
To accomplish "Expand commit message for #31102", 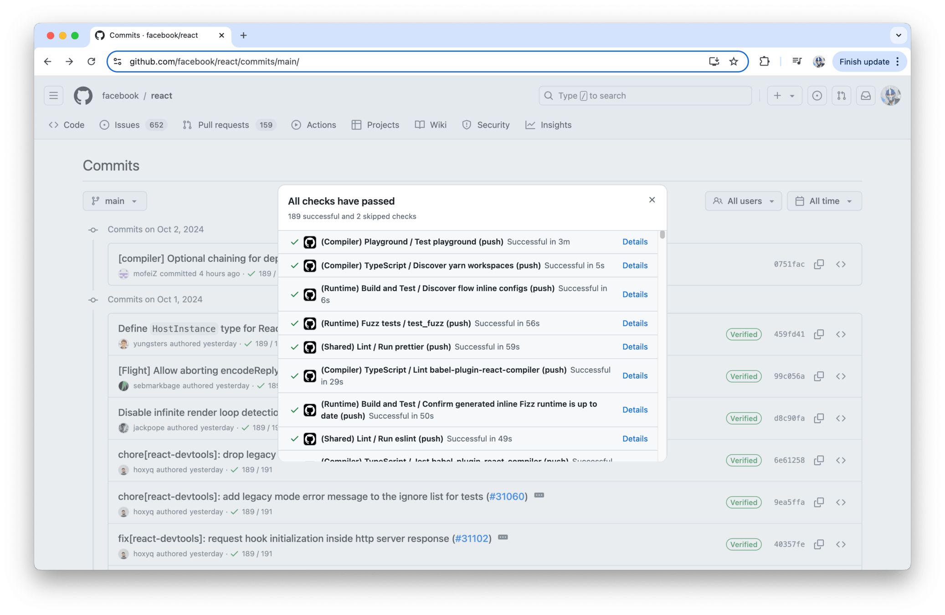I will coord(503,537).
